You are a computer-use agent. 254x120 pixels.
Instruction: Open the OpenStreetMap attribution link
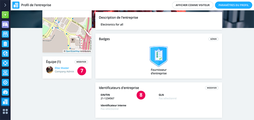coord(73,51)
